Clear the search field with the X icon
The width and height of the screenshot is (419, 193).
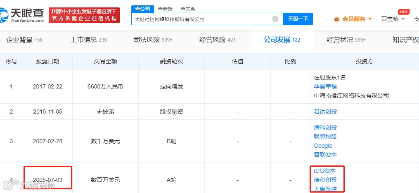pyautogui.click(x=275, y=19)
